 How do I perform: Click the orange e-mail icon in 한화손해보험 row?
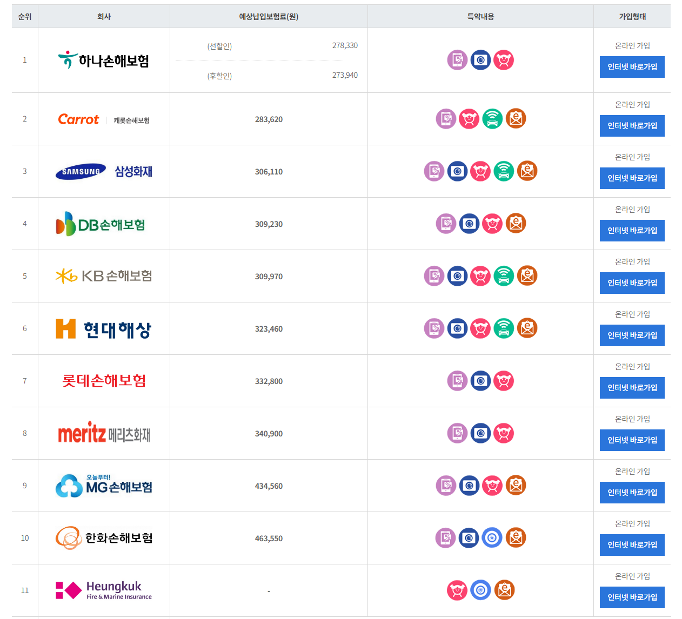click(x=516, y=538)
